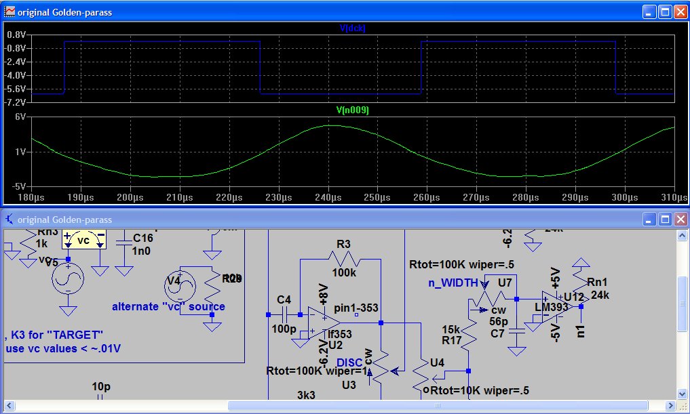Select the yellow vc component symbol
Screen dimensions: 690x414
pos(83,240)
